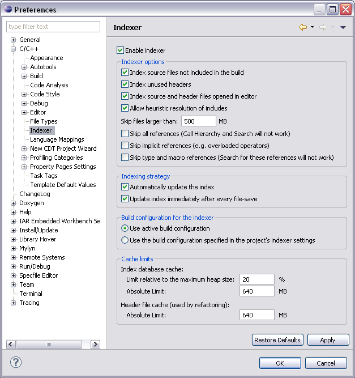Click the tree scrollbar right arrow
355x378 pixels.
pos(95,344)
